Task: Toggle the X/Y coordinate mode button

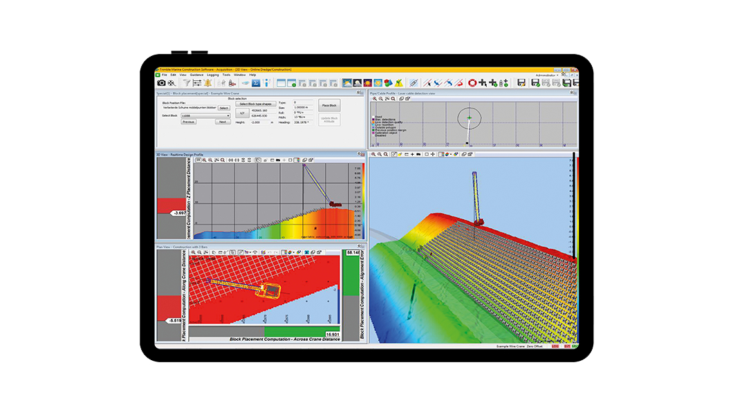Action: click(242, 113)
